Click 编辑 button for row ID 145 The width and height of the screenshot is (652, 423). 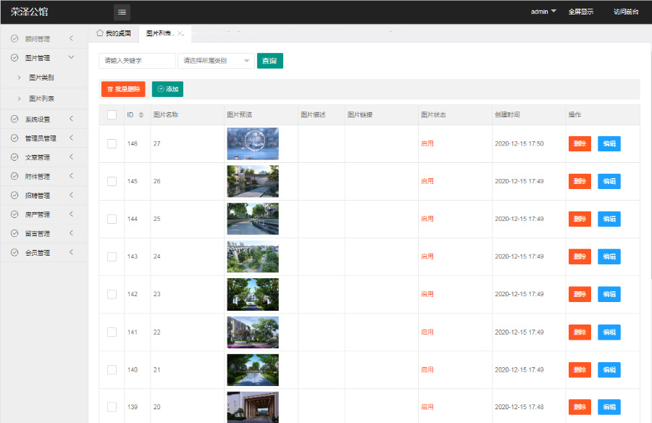[x=609, y=181]
